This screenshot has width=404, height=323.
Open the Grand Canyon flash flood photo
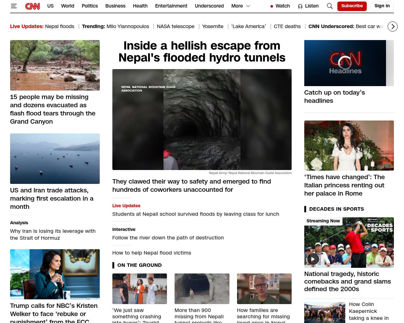point(55,65)
